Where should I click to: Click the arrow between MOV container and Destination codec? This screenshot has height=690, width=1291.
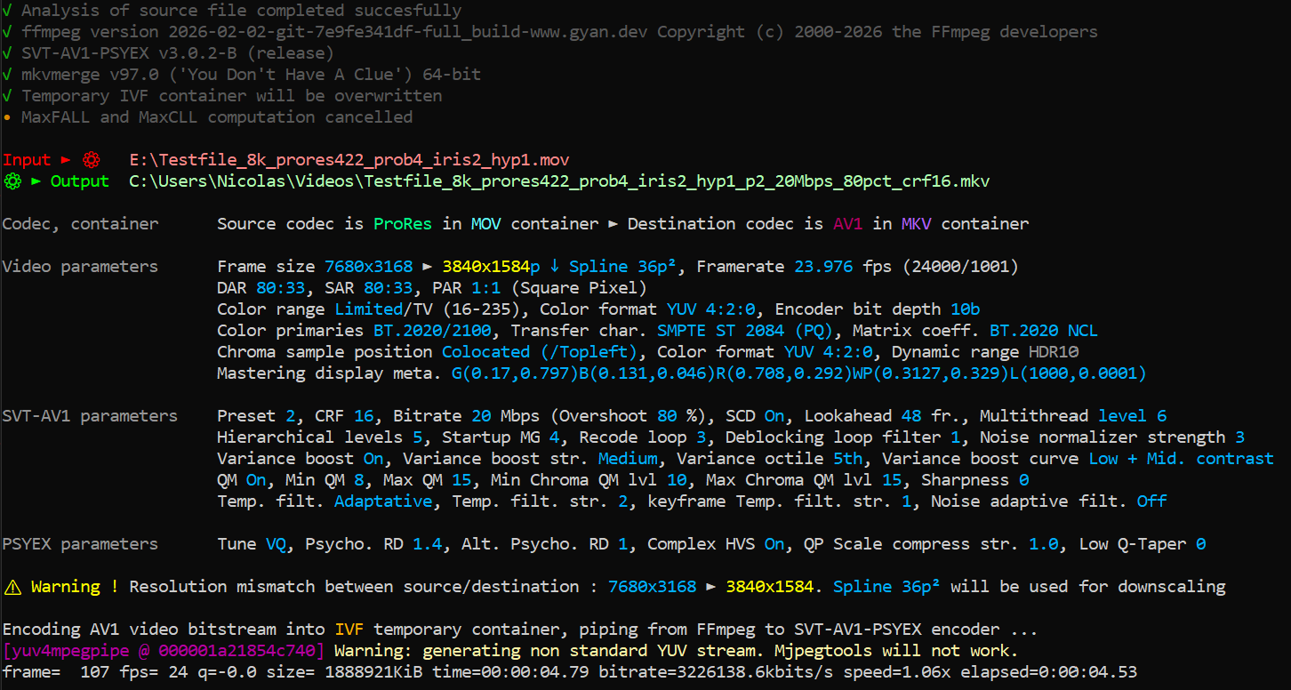point(612,224)
